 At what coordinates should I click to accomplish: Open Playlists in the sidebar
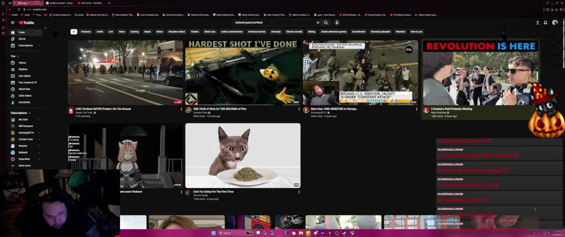(x=26, y=69)
